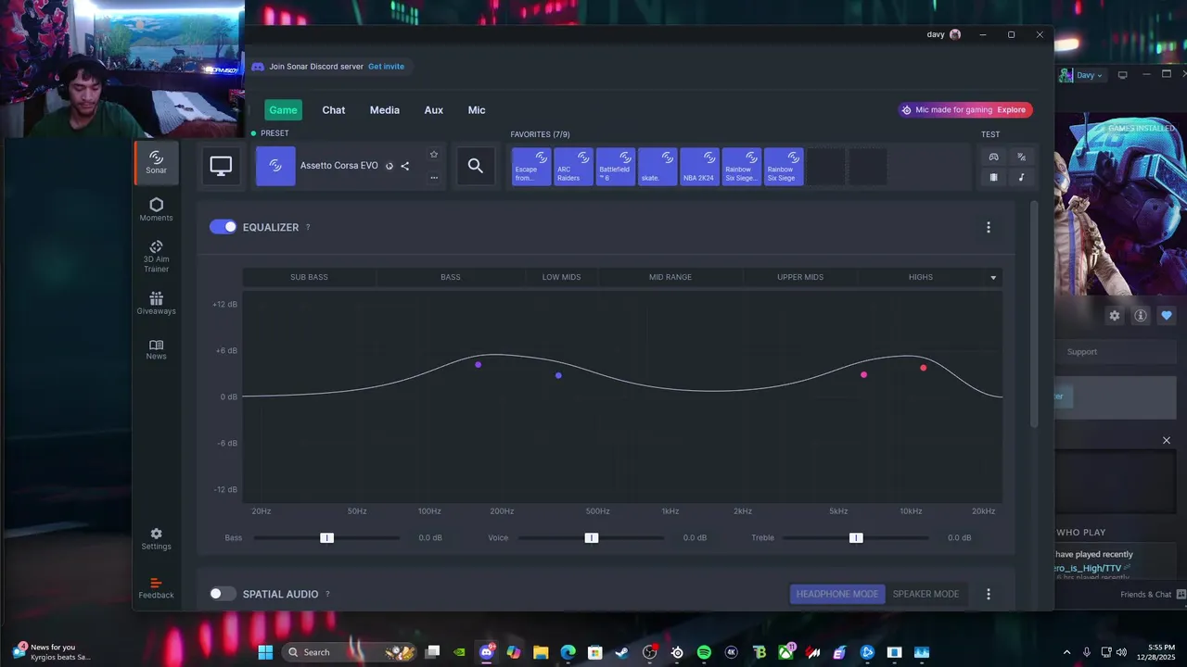Click the Treble slider handle

coord(856,538)
